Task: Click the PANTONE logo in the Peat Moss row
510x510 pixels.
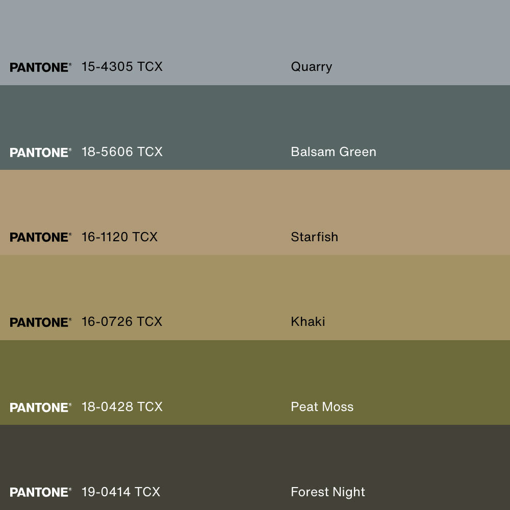Action: [40, 407]
